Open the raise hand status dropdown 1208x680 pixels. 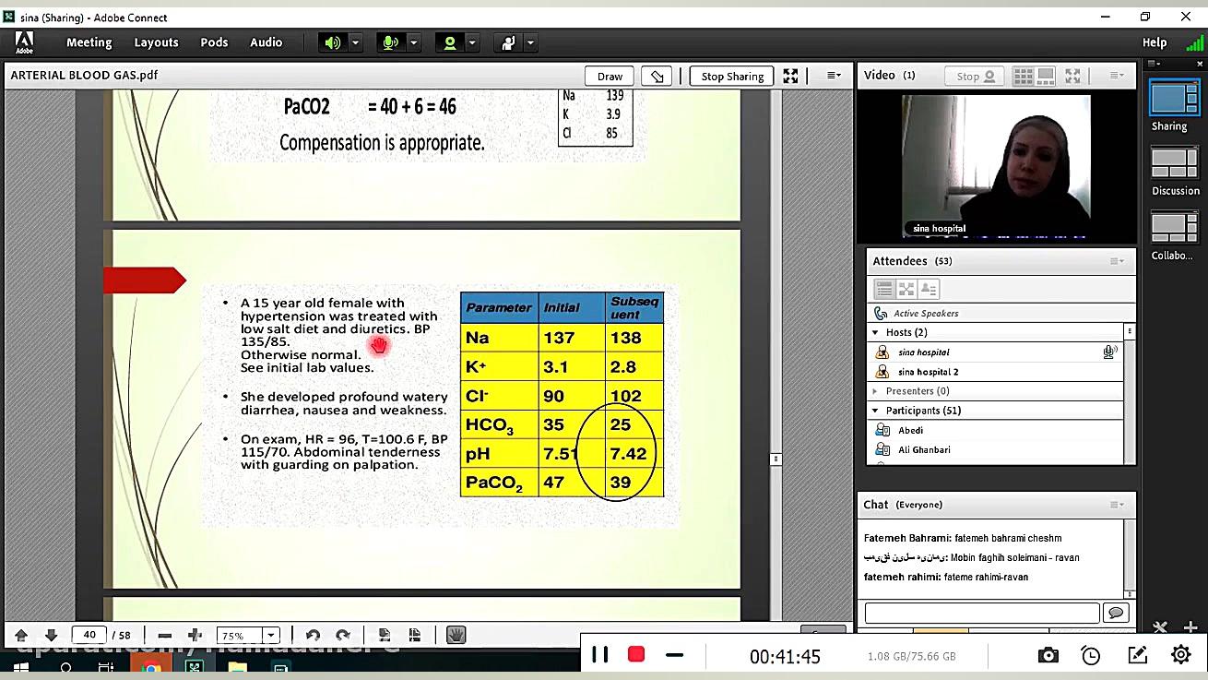(530, 42)
